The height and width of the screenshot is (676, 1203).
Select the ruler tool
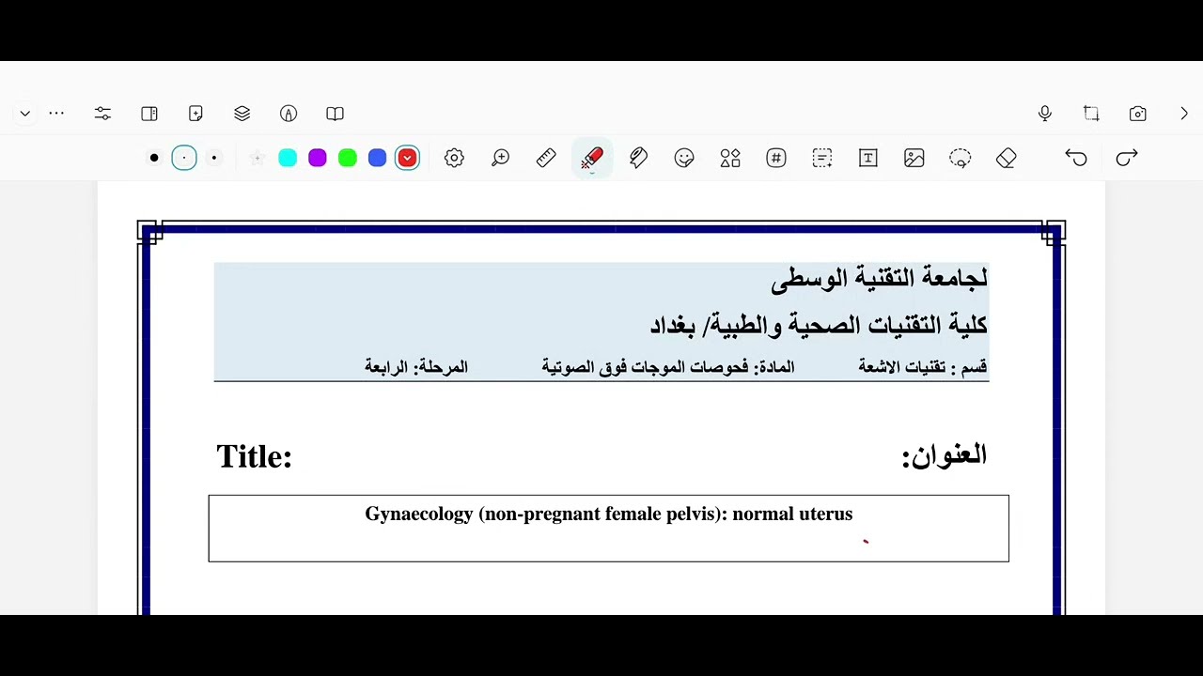tap(546, 158)
